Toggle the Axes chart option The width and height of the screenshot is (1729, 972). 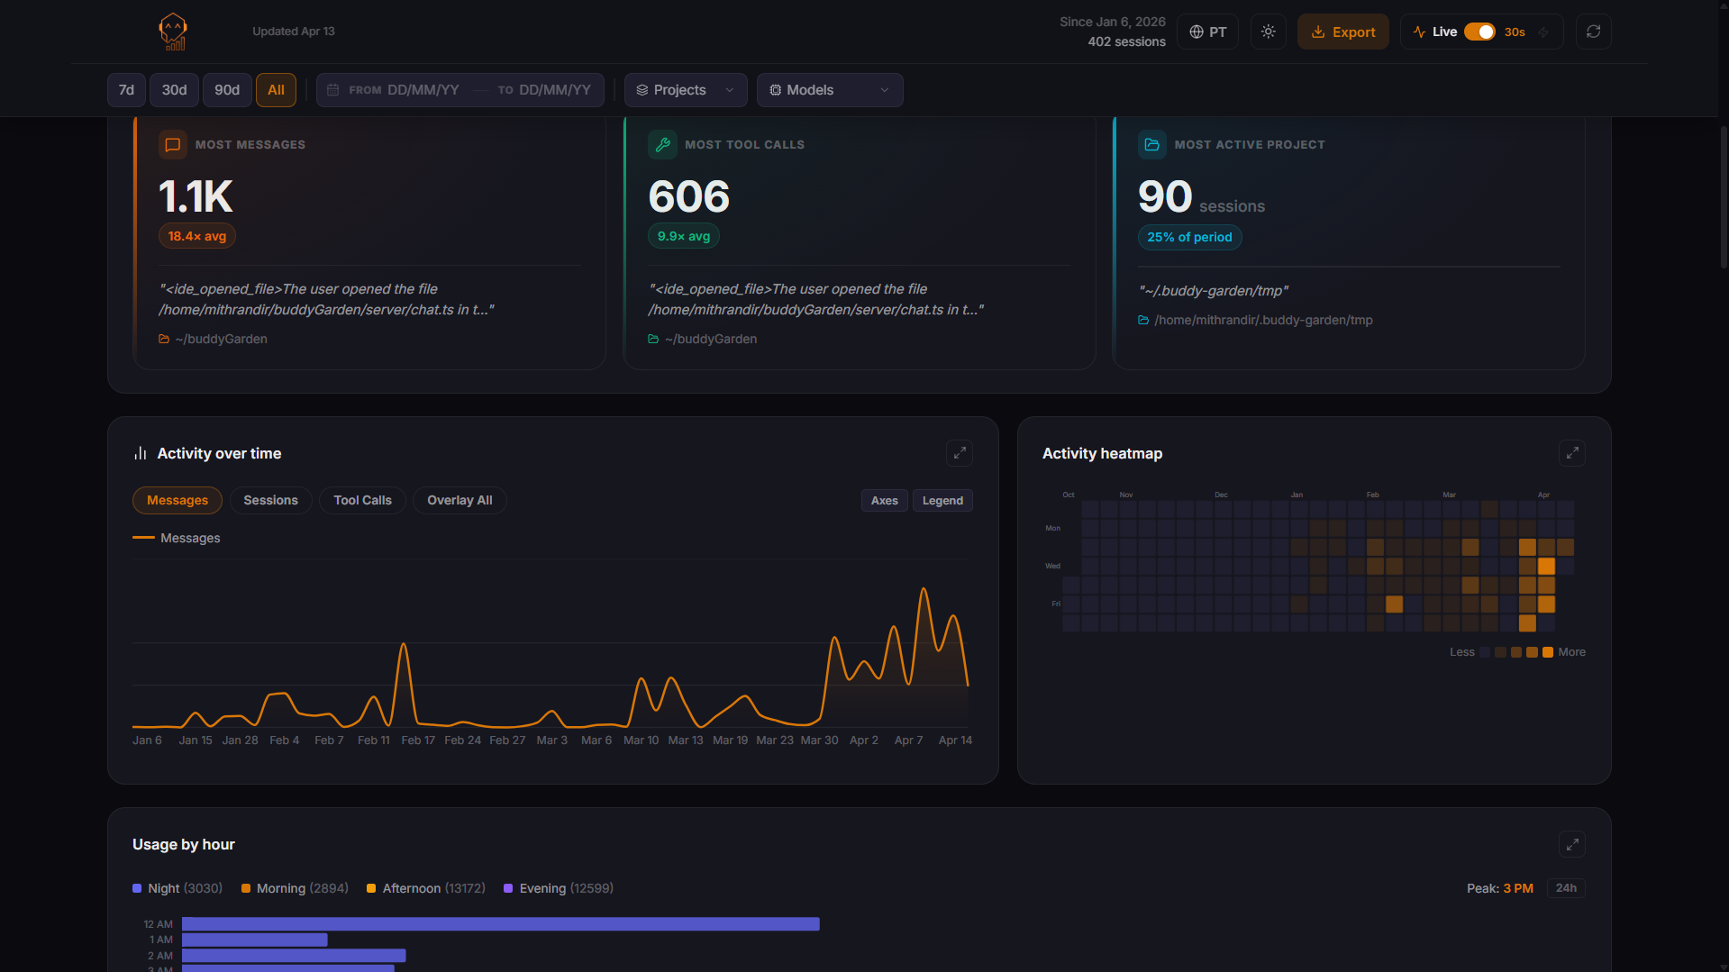point(884,501)
